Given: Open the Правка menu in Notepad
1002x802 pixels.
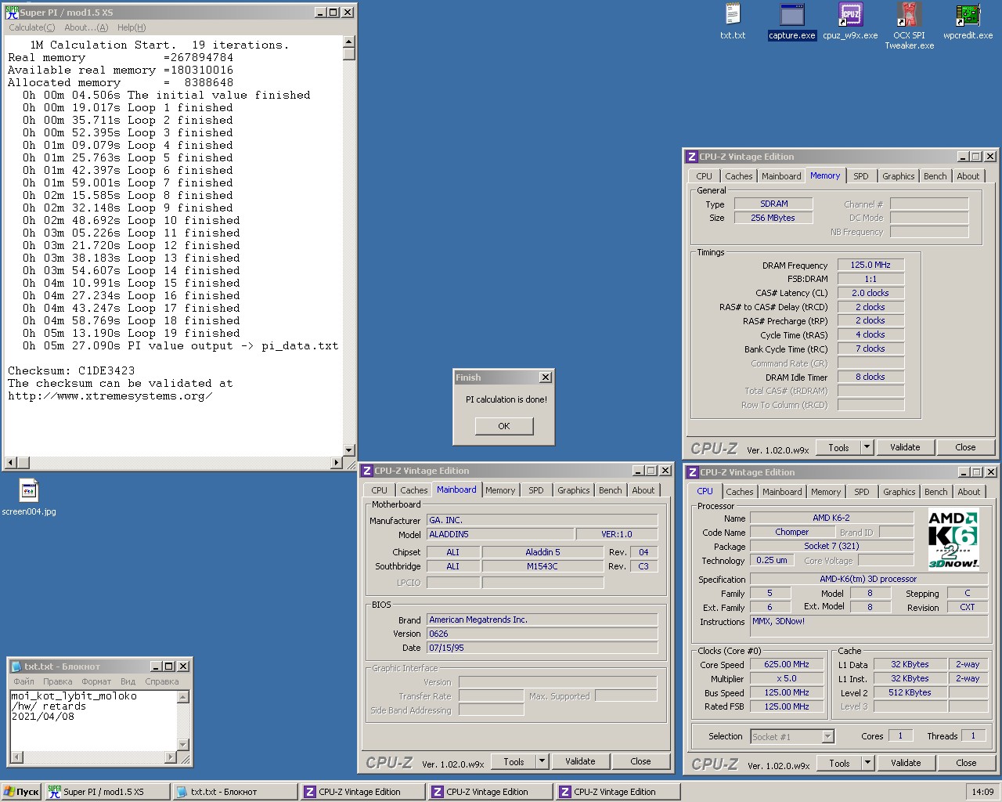Looking at the screenshot, I should pyautogui.click(x=58, y=681).
